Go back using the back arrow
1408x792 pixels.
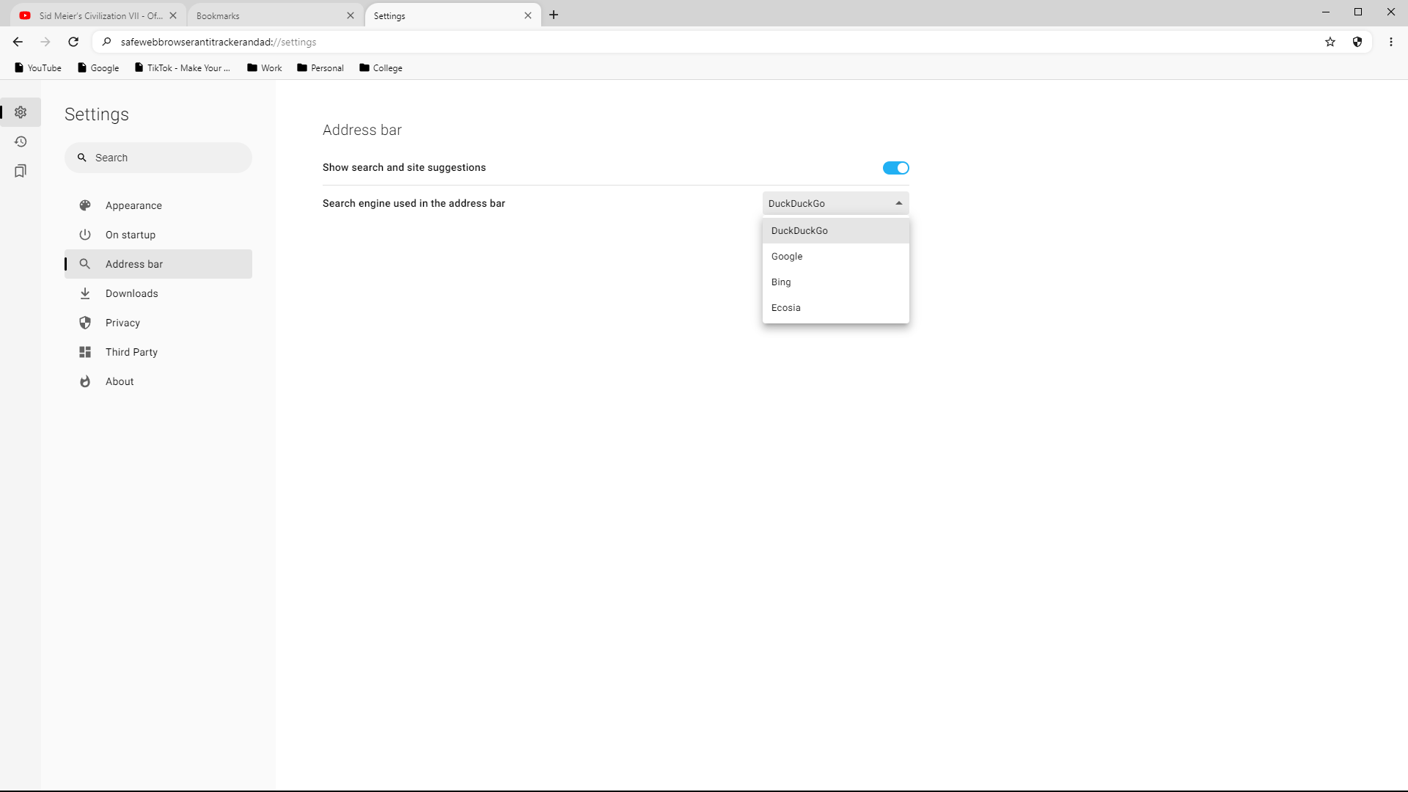(x=18, y=42)
